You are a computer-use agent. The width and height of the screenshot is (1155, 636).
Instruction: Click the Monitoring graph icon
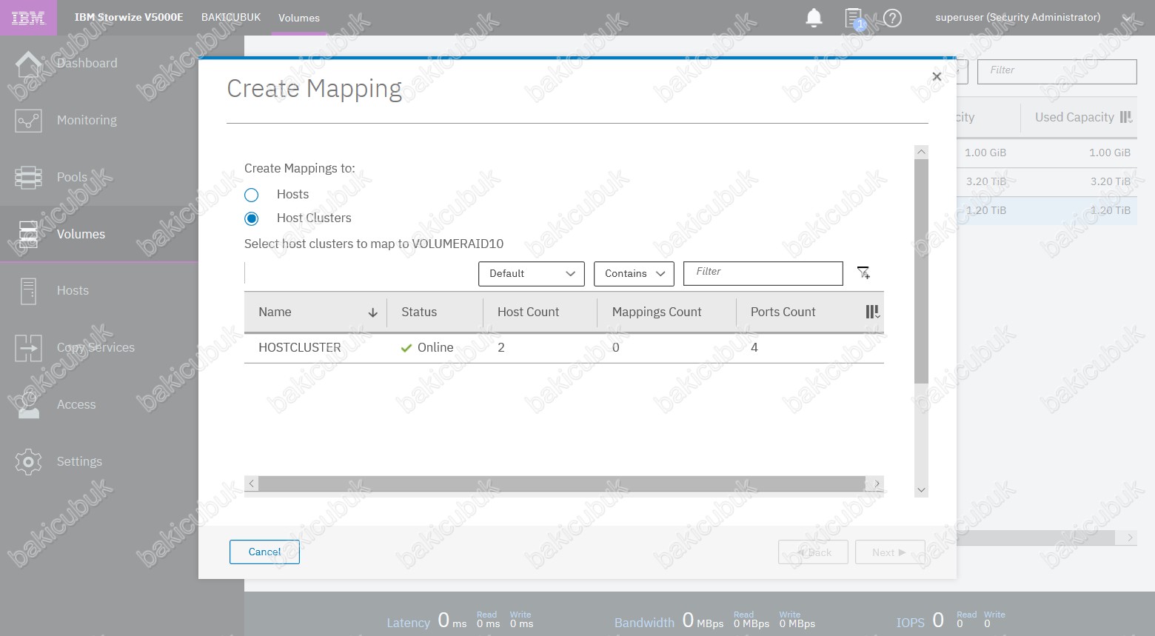coord(28,121)
